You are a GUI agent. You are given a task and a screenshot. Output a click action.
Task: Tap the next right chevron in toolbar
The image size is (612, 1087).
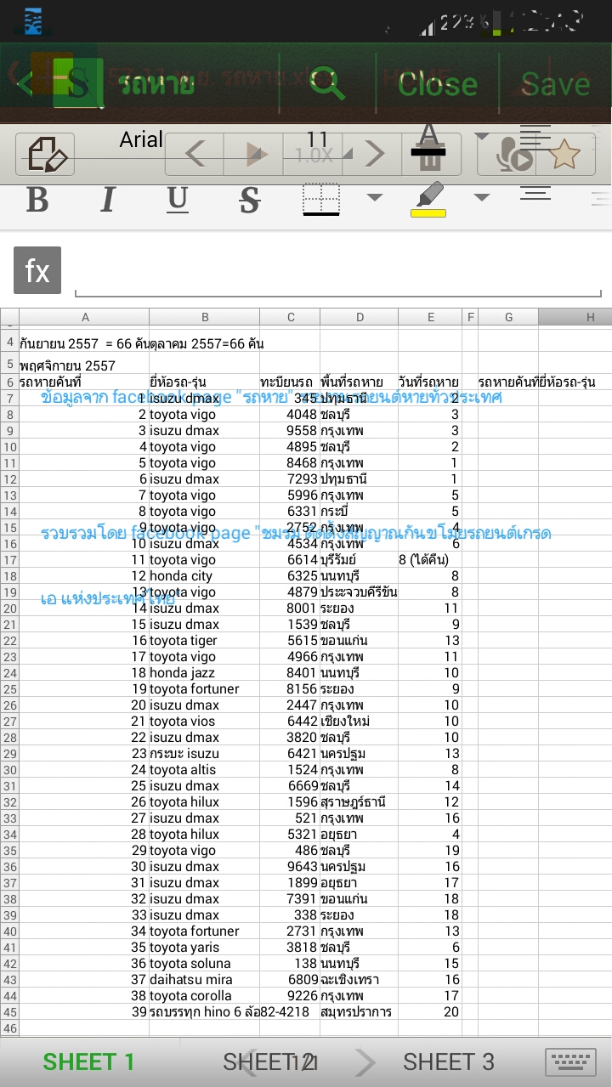click(x=375, y=155)
